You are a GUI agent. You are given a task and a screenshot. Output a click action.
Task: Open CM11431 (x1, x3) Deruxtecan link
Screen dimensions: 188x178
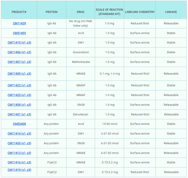[19, 115]
